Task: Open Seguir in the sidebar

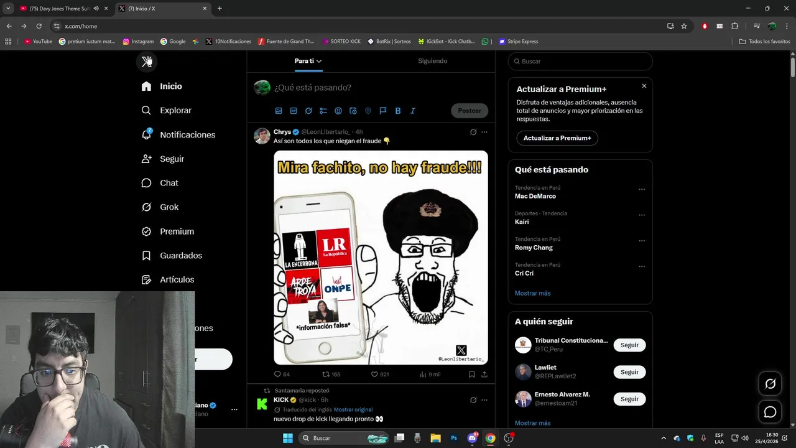Action: point(163,159)
